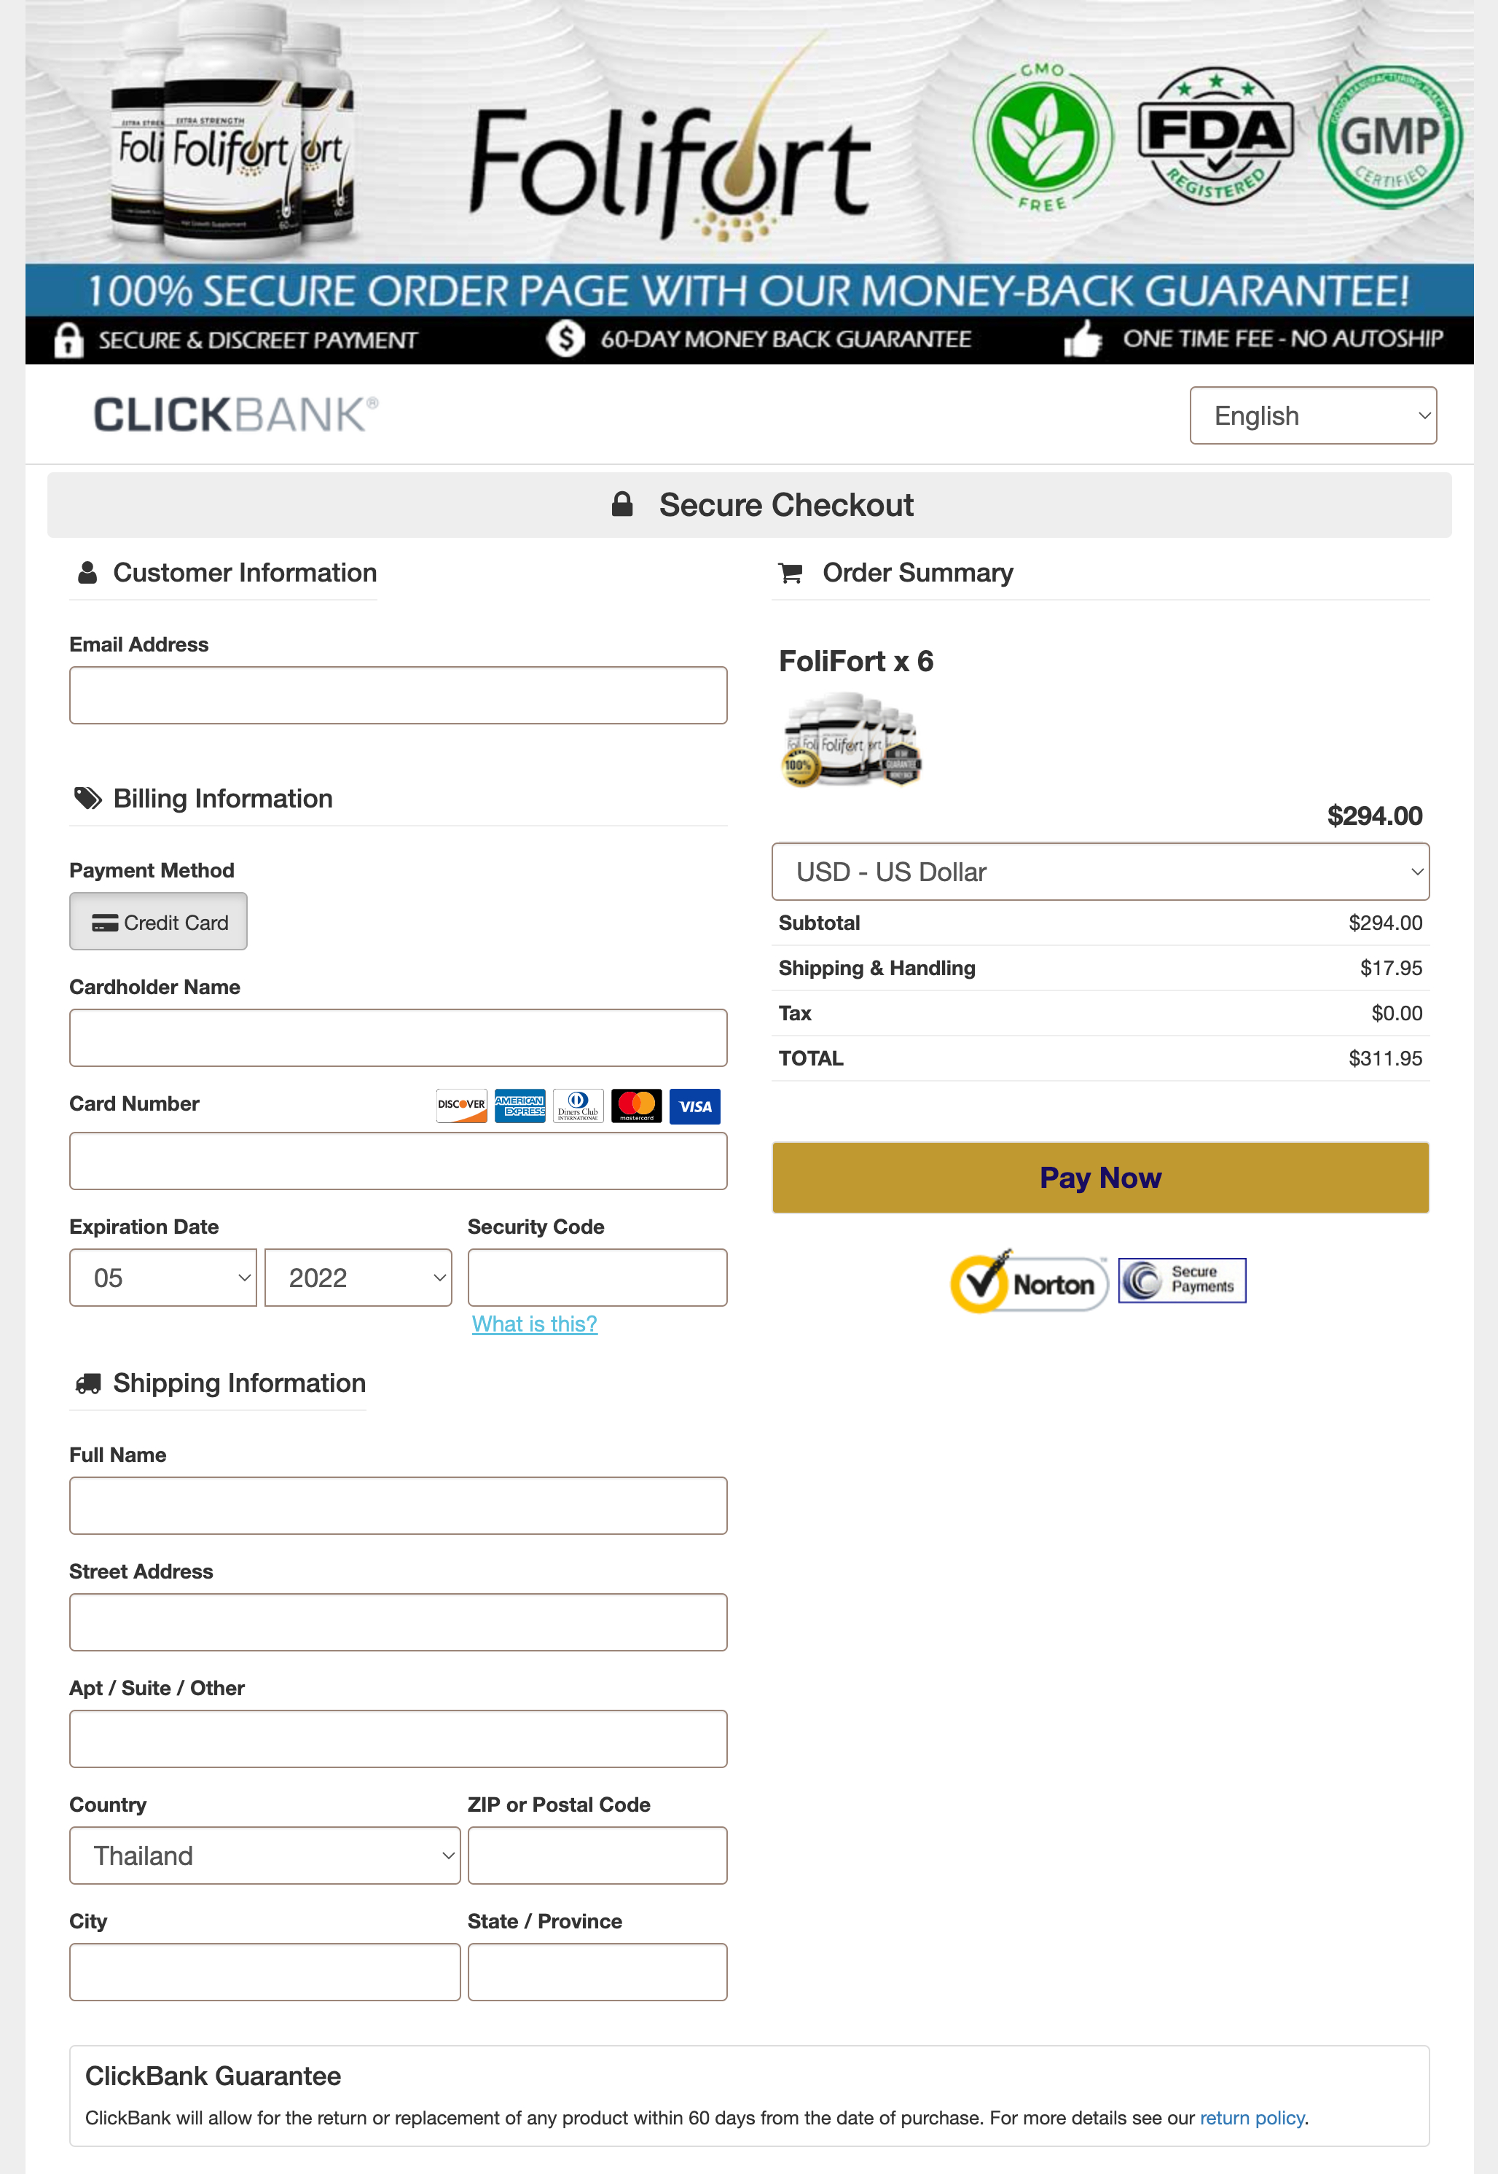1498x2174 pixels.
Task: Select expiration month 05 dropdown
Action: [x=160, y=1275]
